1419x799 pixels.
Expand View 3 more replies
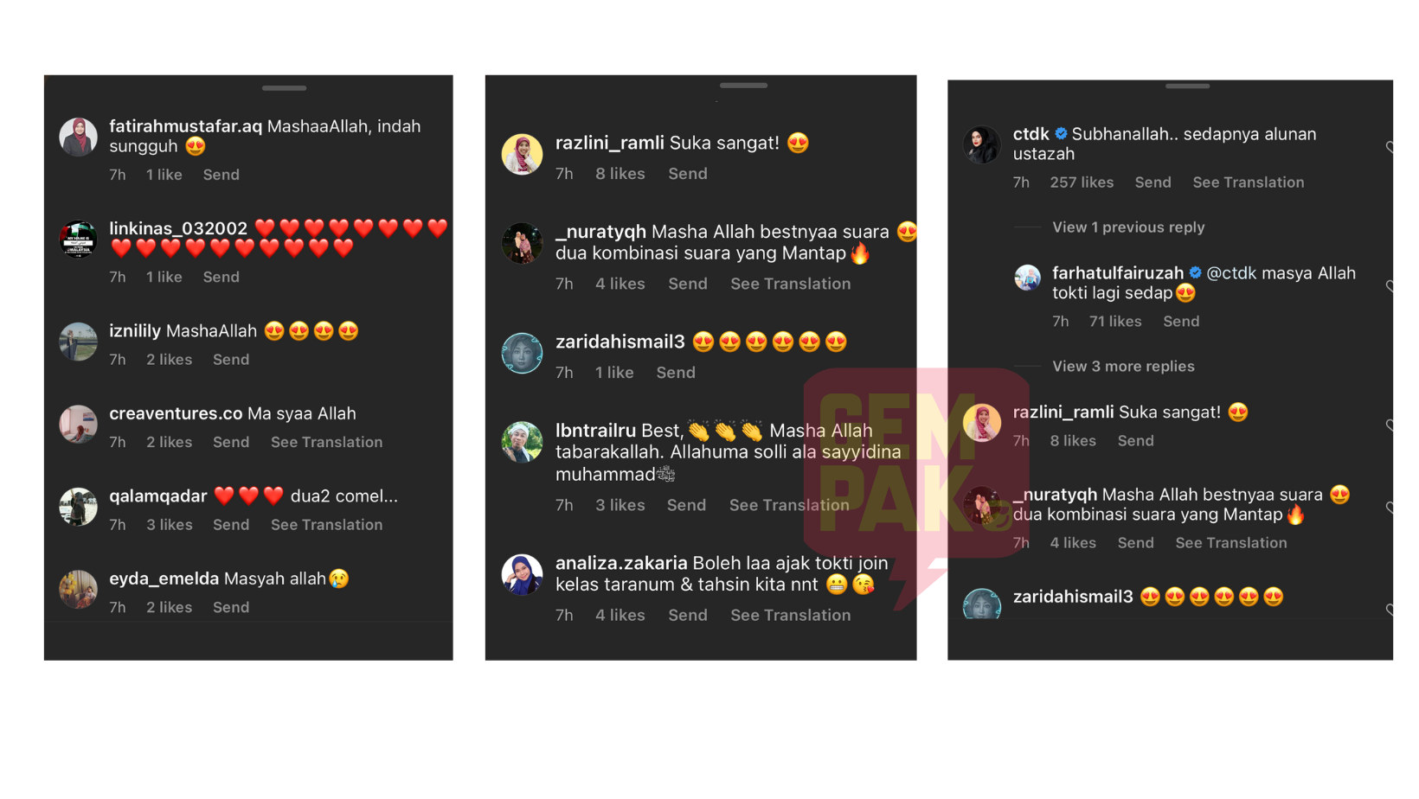1123,367
